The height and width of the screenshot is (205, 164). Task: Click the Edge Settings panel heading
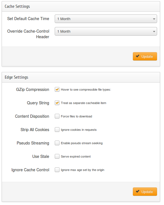pos(16,77)
